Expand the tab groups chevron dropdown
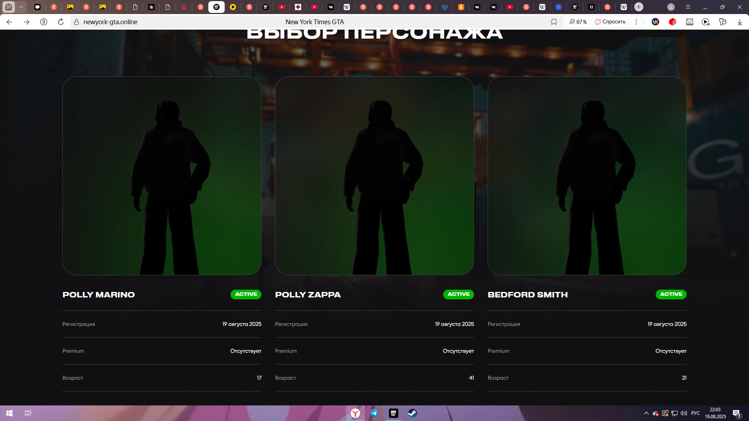This screenshot has height=421, width=749. [21, 7]
